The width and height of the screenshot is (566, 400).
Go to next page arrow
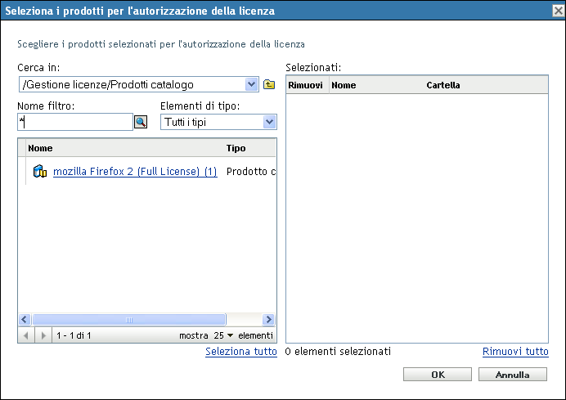click(x=43, y=335)
